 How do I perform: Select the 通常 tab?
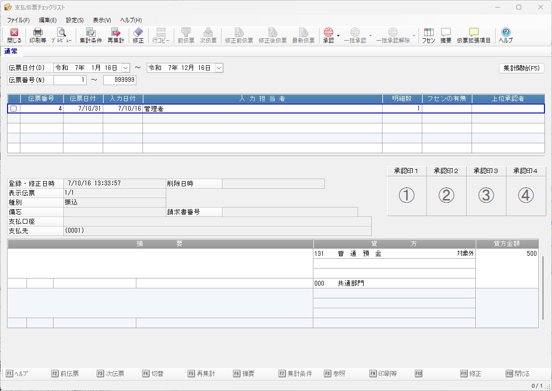[x=11, y=51]
